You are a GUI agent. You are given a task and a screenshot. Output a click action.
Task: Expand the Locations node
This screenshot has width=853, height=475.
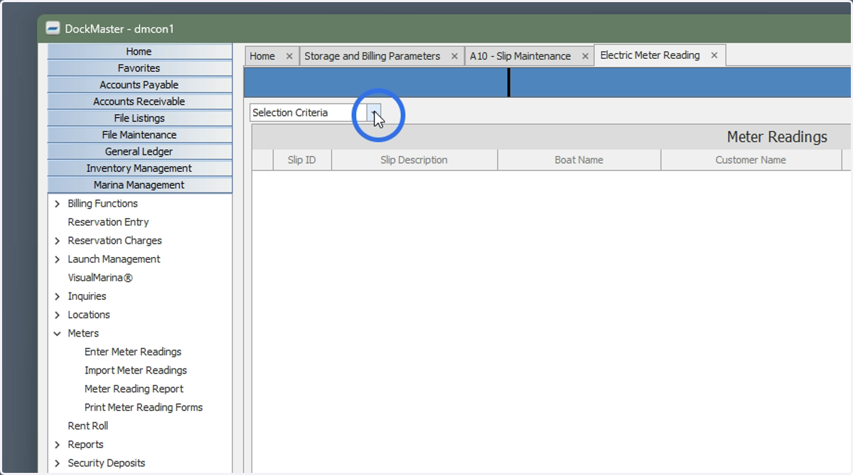point(58,315)
